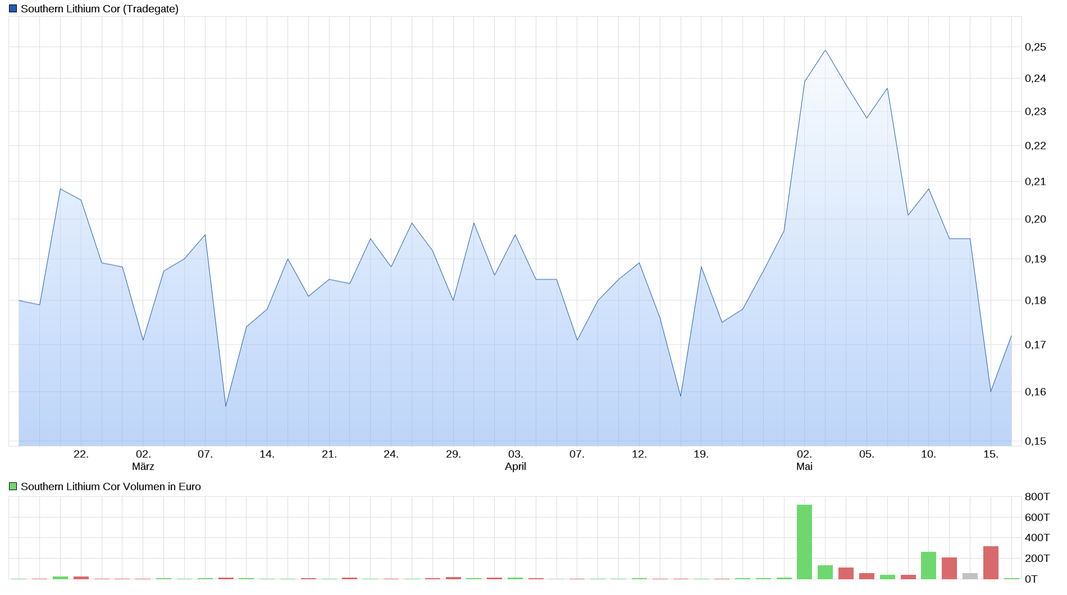
Task: Click the '0,25' price axis label
Action: 1035,47
